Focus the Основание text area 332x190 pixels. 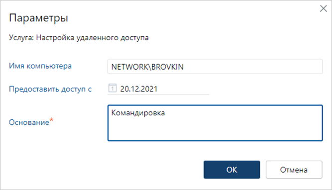215,123
